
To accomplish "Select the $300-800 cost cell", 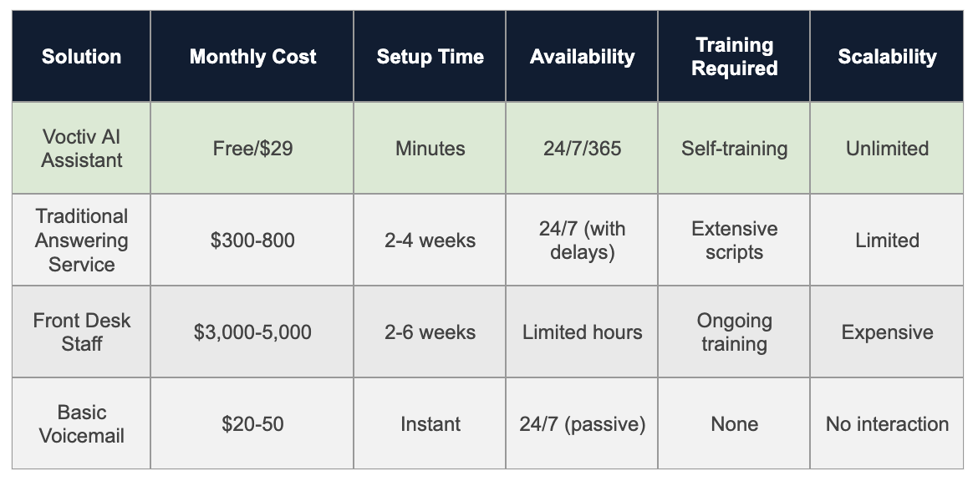I will point(252,240).
